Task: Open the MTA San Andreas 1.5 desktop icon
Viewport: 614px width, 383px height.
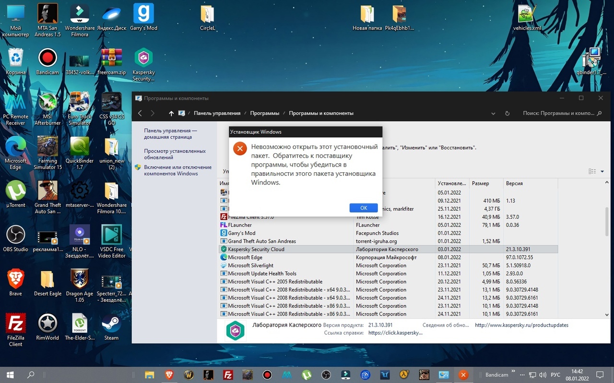Action: [x=47, y=20]
